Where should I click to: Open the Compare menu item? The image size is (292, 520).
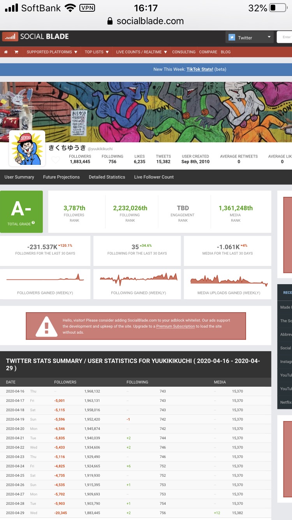pos(208,52)
